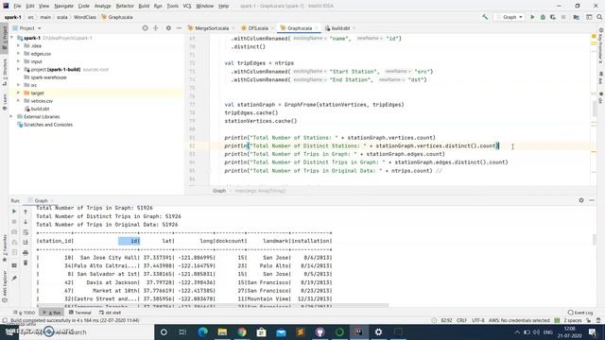
Task: Click the down arrow in Run panel
Action: click(26, 222)
